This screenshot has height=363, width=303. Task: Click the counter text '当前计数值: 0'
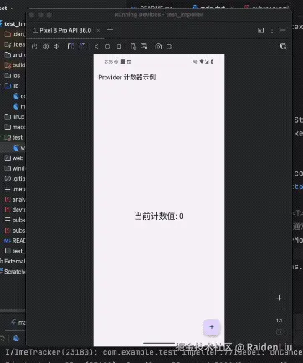(x=159, y=217)
